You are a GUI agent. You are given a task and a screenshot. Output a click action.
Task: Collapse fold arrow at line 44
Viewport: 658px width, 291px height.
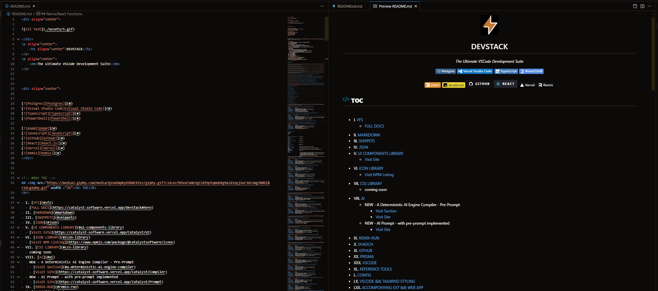[x=18, y=237]
